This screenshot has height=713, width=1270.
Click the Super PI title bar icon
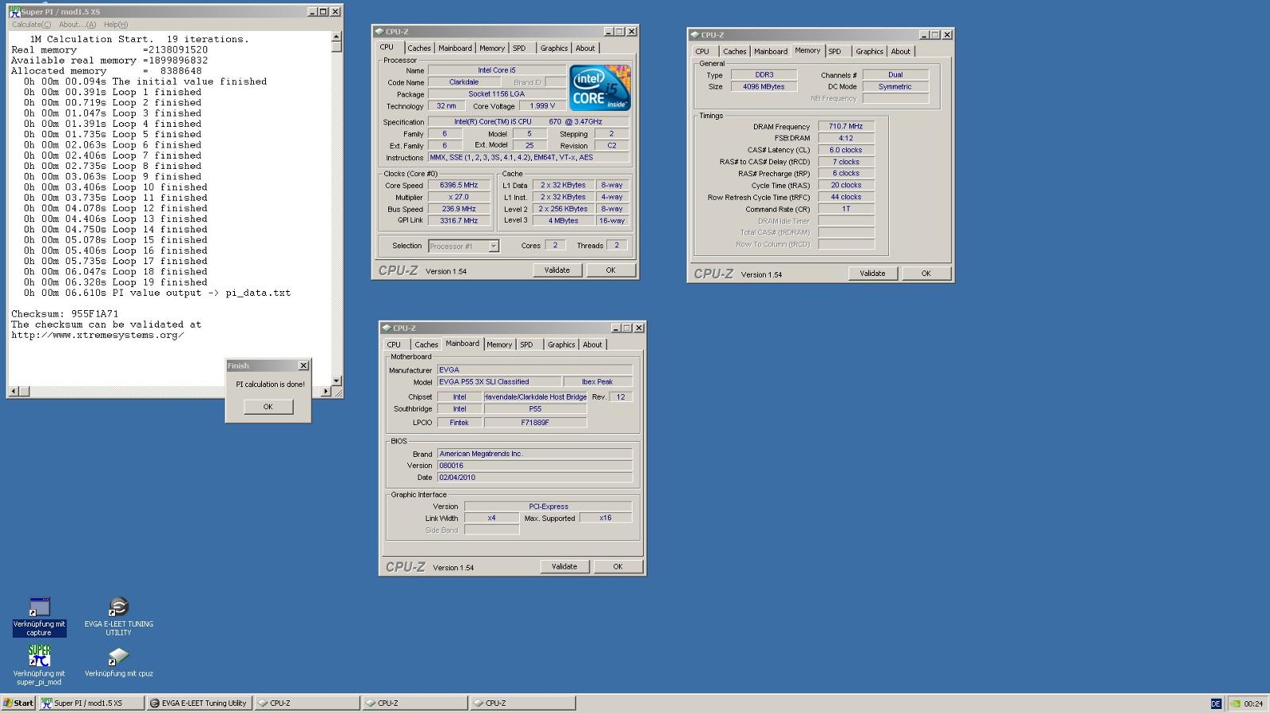point(14,12)
